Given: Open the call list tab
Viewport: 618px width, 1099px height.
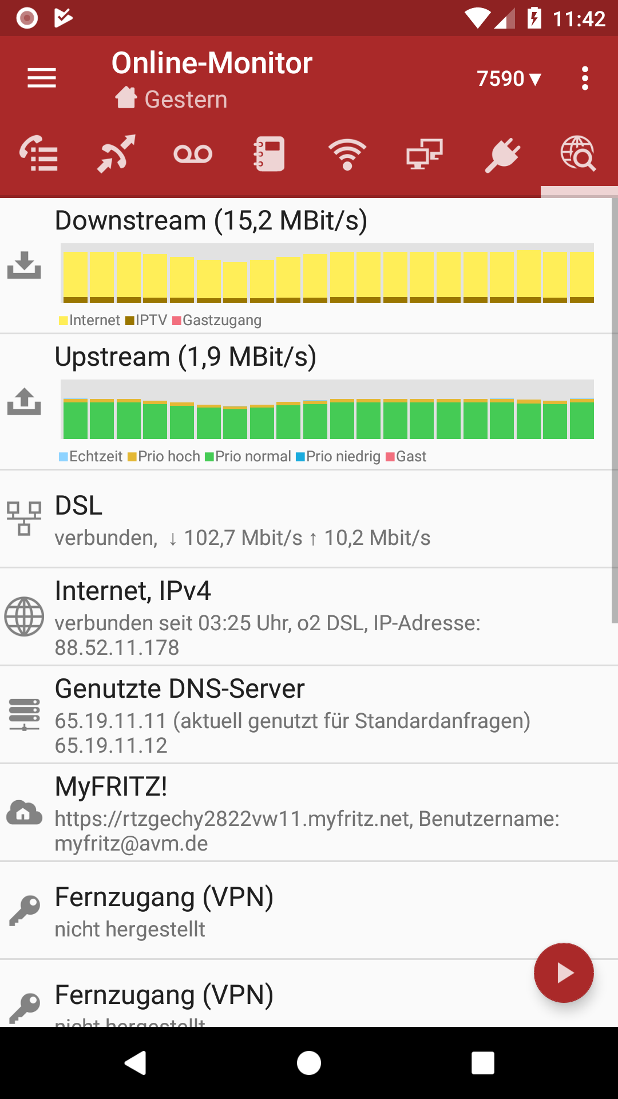Looking at the screenshot, I should tap(39, 153).
